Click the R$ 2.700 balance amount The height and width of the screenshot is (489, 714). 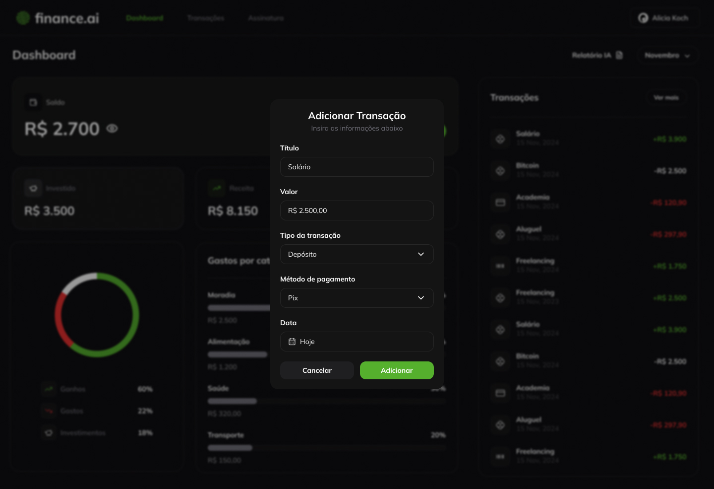pyautogui.click(x=62, y=129)
